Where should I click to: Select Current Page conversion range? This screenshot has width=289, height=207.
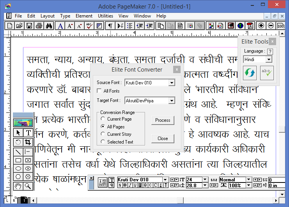(103, 119)
